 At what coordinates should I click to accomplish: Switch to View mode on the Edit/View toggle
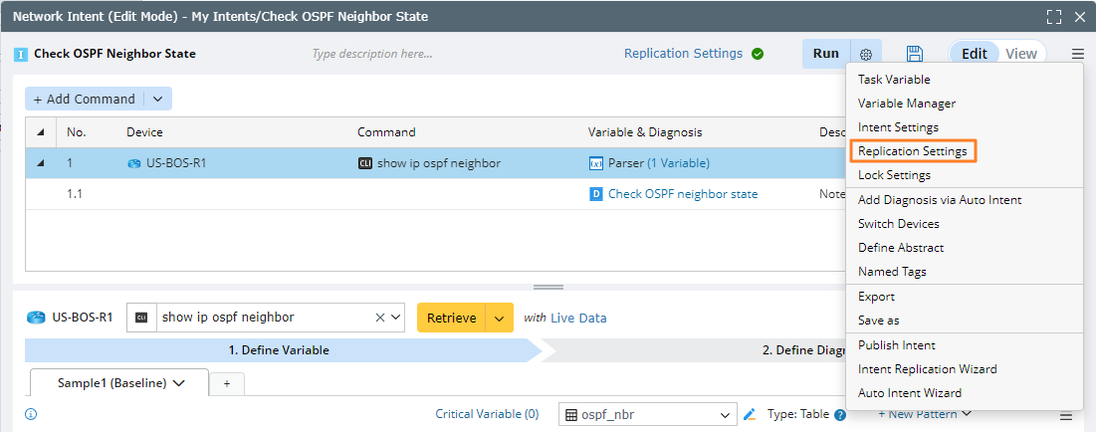click(1020, 54)
